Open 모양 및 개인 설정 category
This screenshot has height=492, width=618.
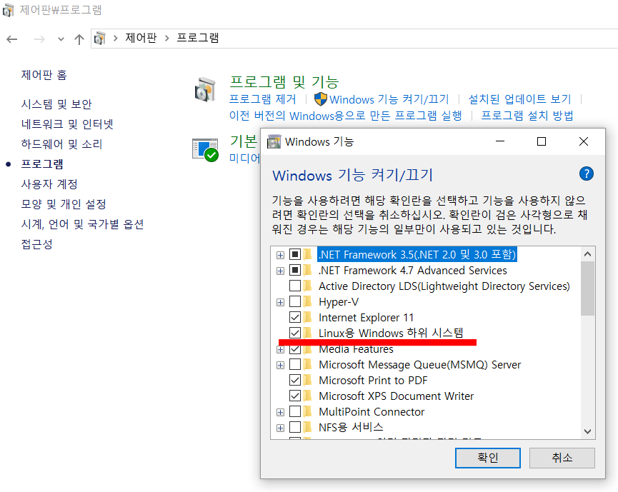[x=64, y=204]
